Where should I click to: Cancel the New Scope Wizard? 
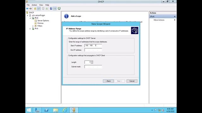(x=132, y=81)
